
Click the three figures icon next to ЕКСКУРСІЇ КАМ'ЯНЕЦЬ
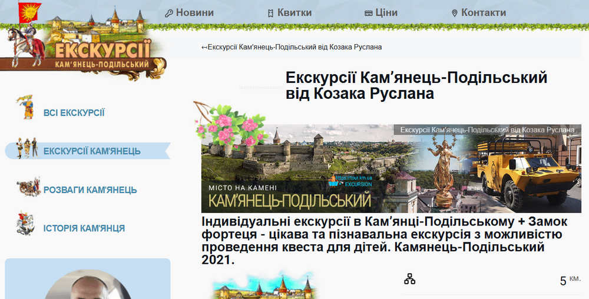[27, 148]
